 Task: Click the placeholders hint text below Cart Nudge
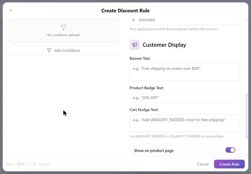click(177, 136)
